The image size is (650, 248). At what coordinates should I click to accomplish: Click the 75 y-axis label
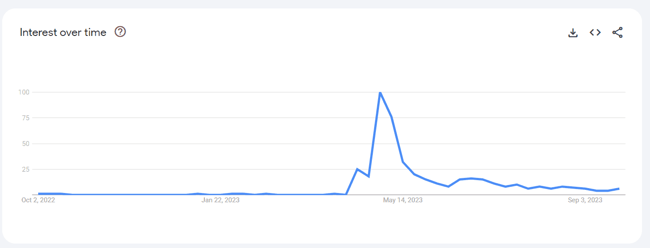coord(25,118)
